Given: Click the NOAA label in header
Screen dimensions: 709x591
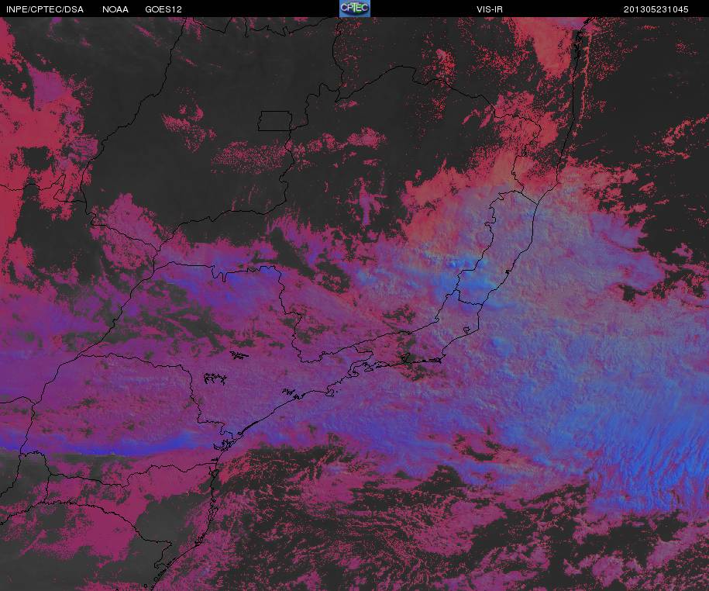Looking at the screenshot, I should pos(115,9).
